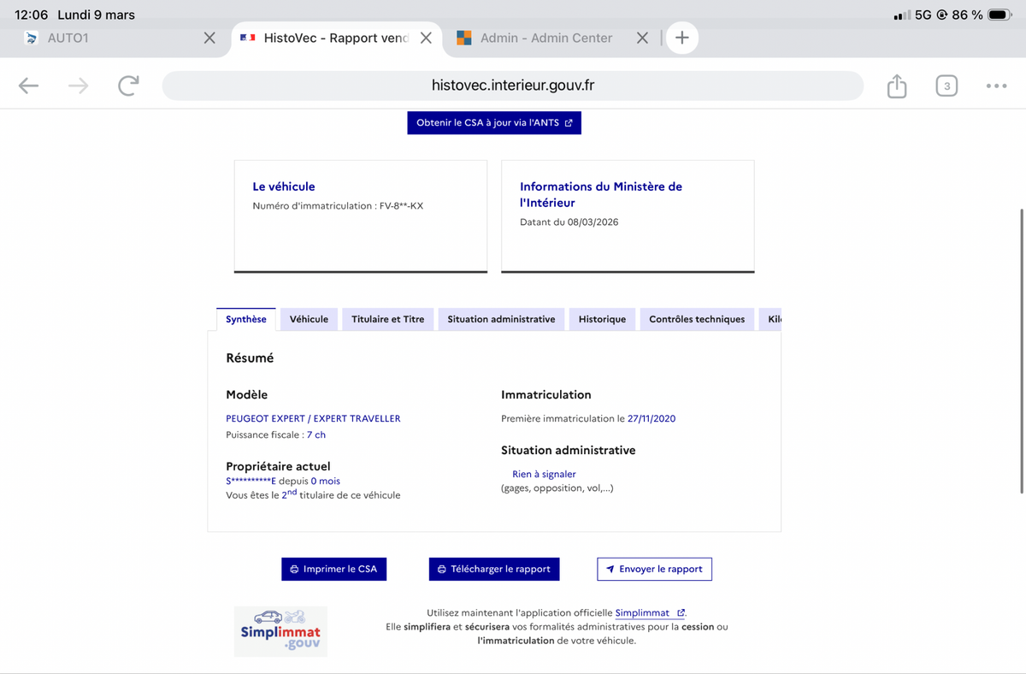Close the Admin Center tab
This screenshot has height=674, width=1026.
pos(642,38)
